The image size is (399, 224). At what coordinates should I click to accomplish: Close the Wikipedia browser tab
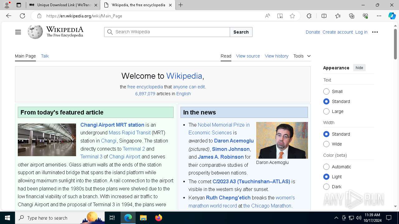170,5
